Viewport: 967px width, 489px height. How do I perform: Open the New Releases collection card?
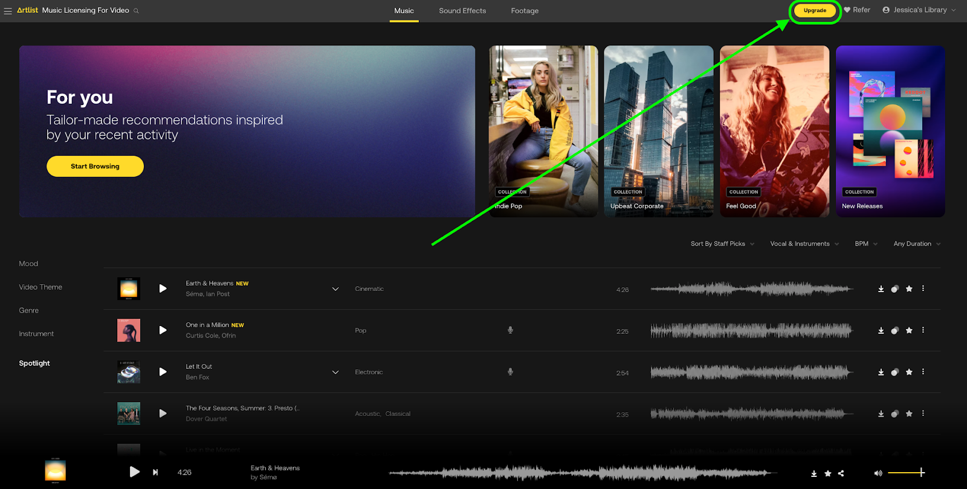pos(890,132)
